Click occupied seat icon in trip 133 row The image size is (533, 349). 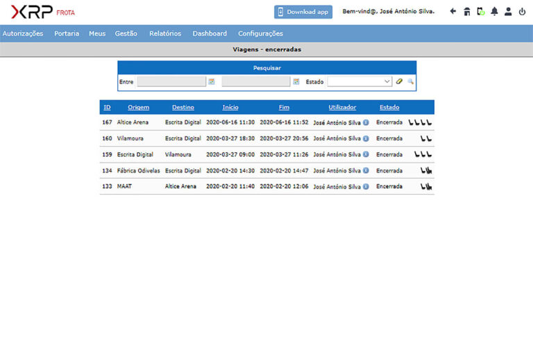(x=429, y=186)
